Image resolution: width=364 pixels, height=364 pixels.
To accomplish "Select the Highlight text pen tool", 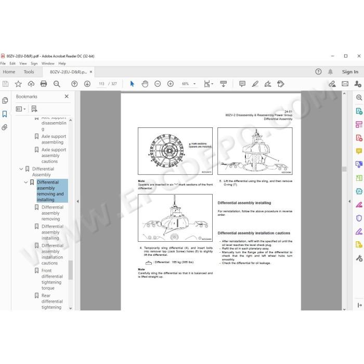I will pos(255,84).
